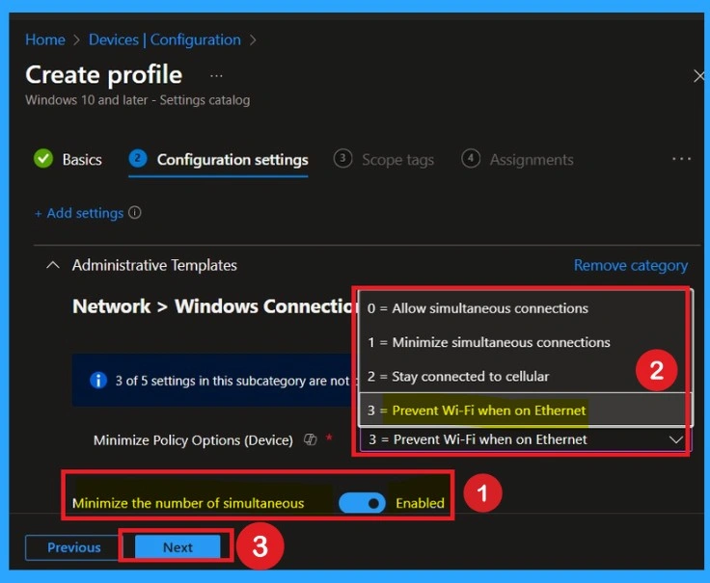Click the Copilot icon next to Minimize Policy Options
This screenshot has width=710, height=583.
coord(311,439)
